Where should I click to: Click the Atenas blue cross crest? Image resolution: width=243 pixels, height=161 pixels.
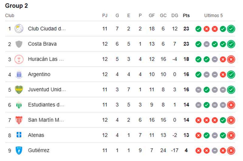click(x=19, y=135)
